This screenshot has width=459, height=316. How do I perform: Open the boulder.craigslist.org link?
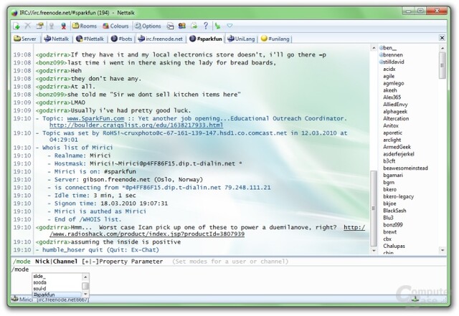tap(136, 125)
